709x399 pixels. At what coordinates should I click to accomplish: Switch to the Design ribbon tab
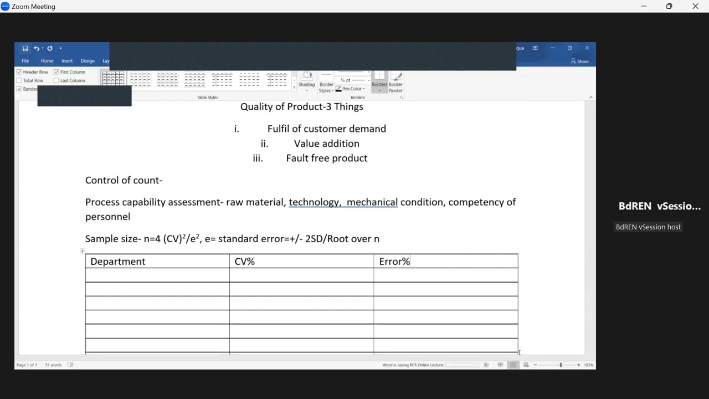point(88,61)
